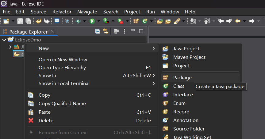Open the External Tools dropdown arrow

(x=127, y=21)
